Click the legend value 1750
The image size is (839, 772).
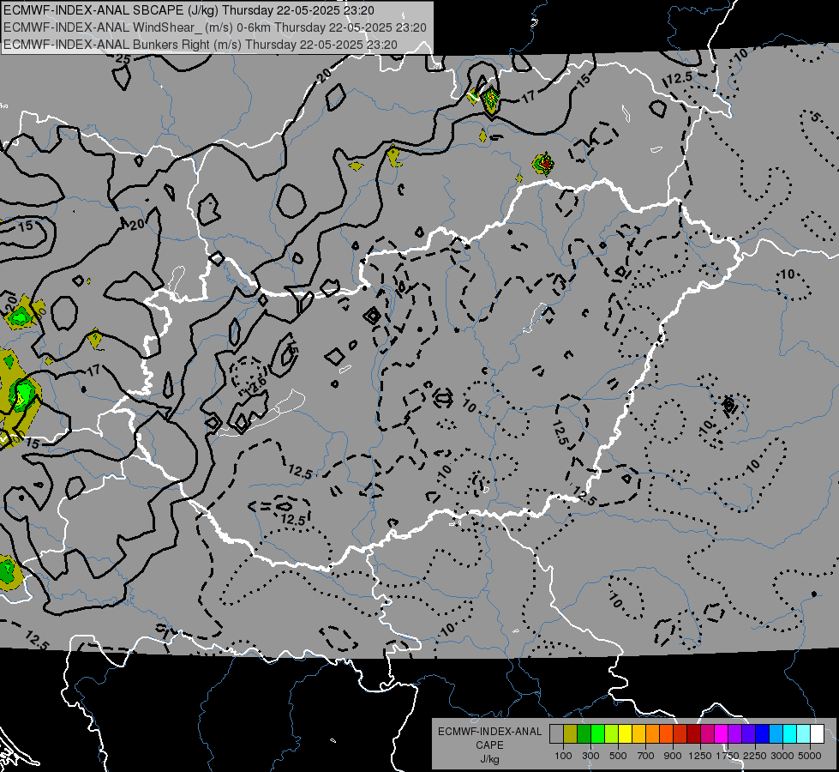click(x=728, y=756)
